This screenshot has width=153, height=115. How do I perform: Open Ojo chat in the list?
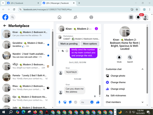coord(26,98)
